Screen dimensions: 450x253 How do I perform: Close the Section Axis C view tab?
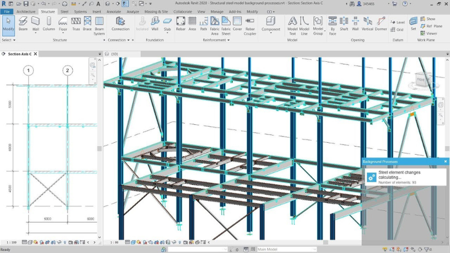point(36,54)
